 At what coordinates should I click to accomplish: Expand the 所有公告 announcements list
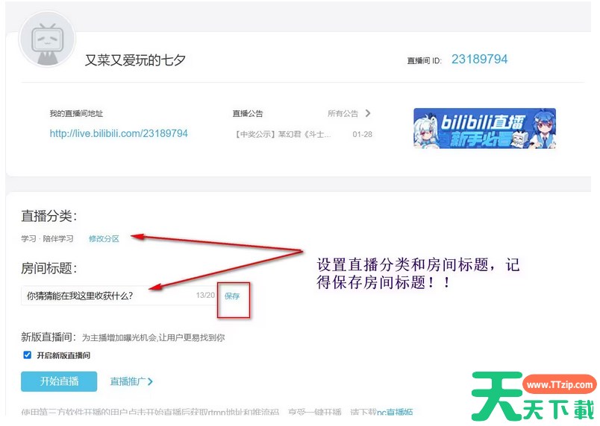tap(343, 114)
